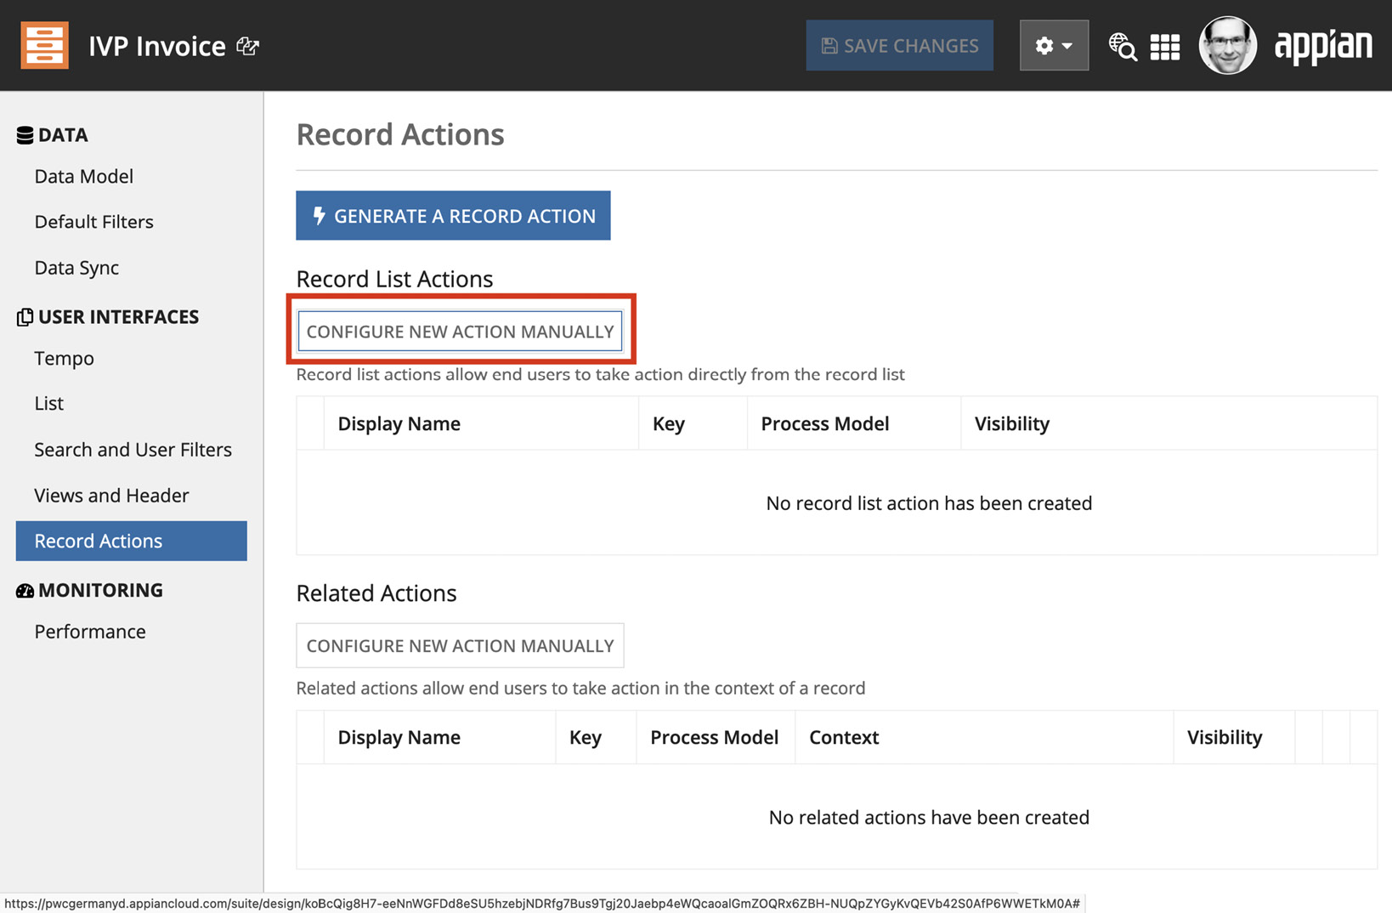Image resolution: width=1392 pixels, height=913 pixels.
Task: Open Views and Header section
Action: (112, 496)
